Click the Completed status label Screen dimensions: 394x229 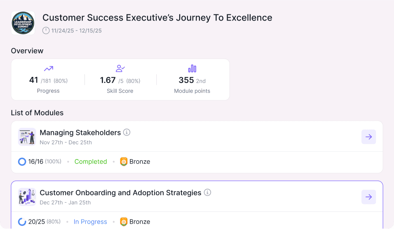click(x=91, y=162)
